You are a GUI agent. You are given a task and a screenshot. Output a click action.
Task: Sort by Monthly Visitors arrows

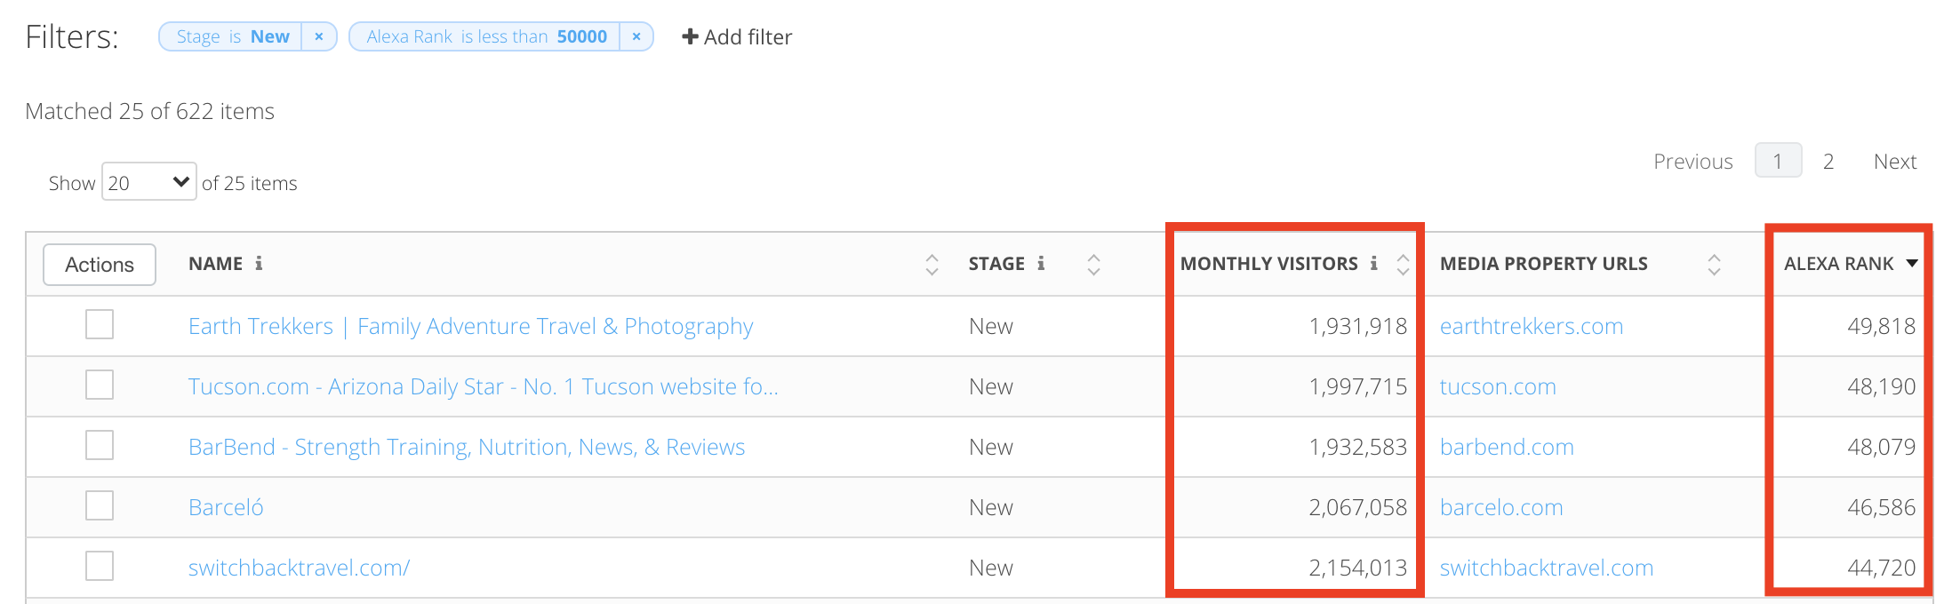click(x=1403, y=265)
